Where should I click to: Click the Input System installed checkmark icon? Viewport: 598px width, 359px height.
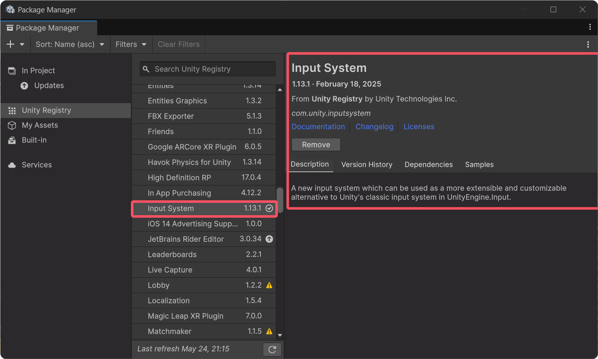[x=269, y=208]
